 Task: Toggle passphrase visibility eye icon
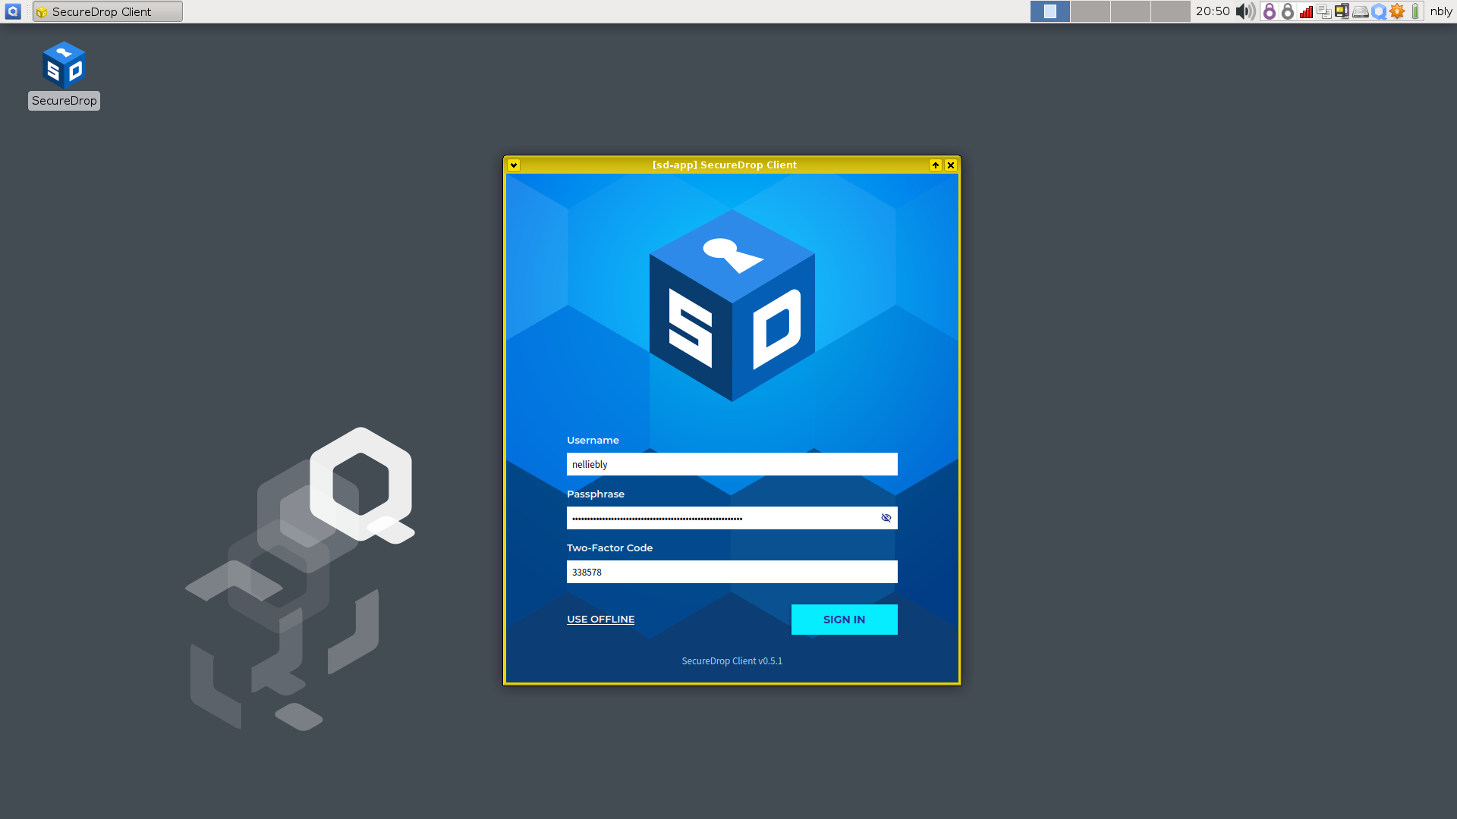pos(886,518)
